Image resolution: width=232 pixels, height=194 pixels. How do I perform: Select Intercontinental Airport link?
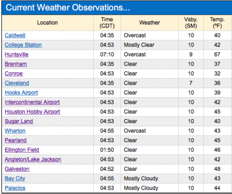pos(32,102)
